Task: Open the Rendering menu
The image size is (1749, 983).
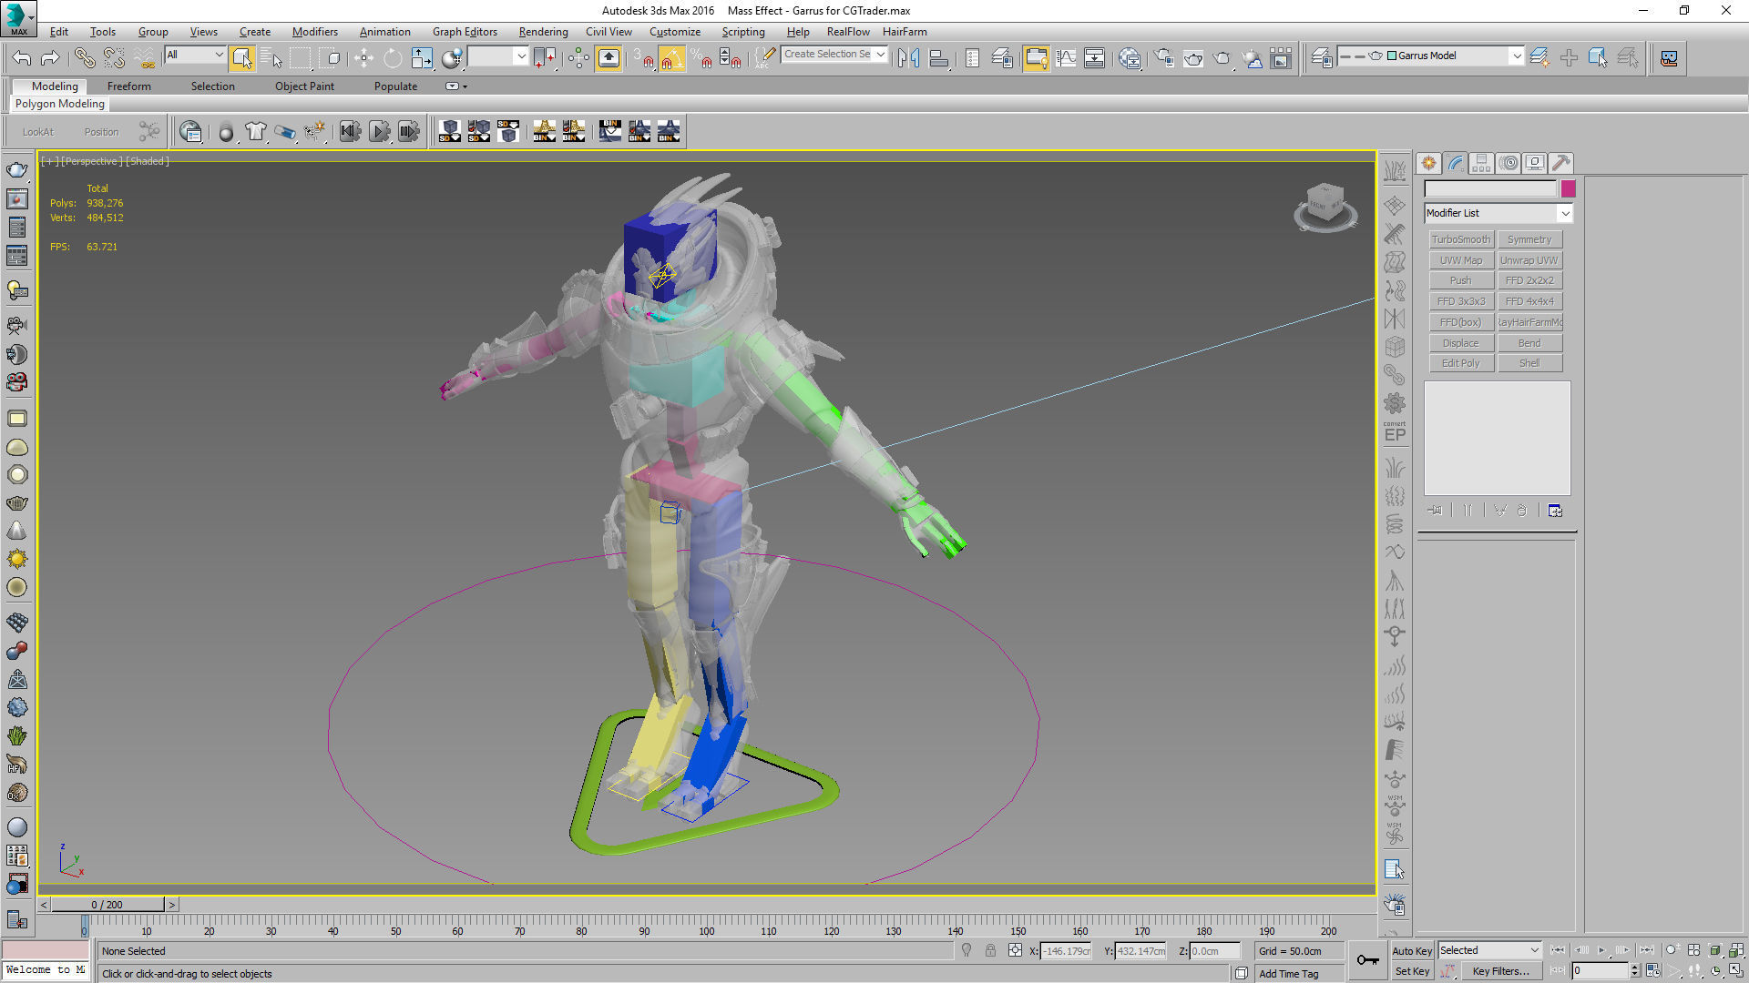Action: (543, 32)
